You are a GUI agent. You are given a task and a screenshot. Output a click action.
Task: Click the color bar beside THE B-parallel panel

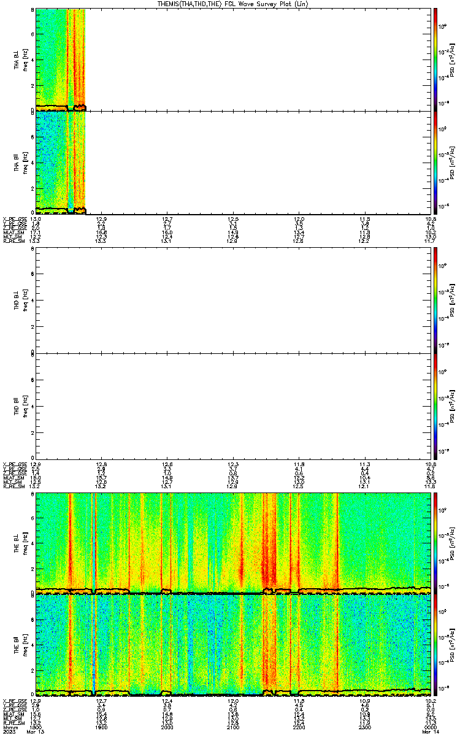pos(435,645)
